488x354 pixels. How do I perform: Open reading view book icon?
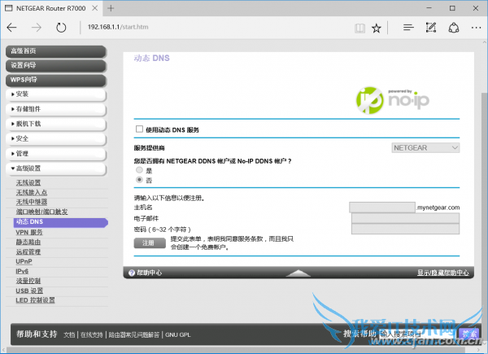(x=359, y=28)
